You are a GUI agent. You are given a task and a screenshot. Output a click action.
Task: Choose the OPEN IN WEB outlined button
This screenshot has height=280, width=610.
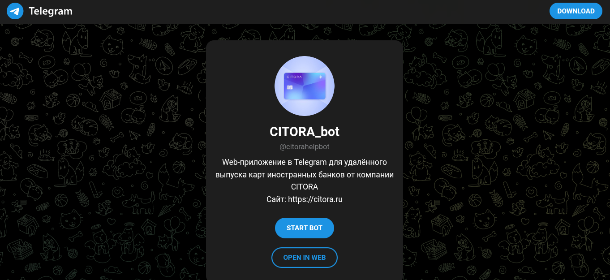tap(305, 258)
